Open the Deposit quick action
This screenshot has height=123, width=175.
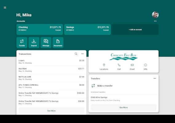[34, 43]
